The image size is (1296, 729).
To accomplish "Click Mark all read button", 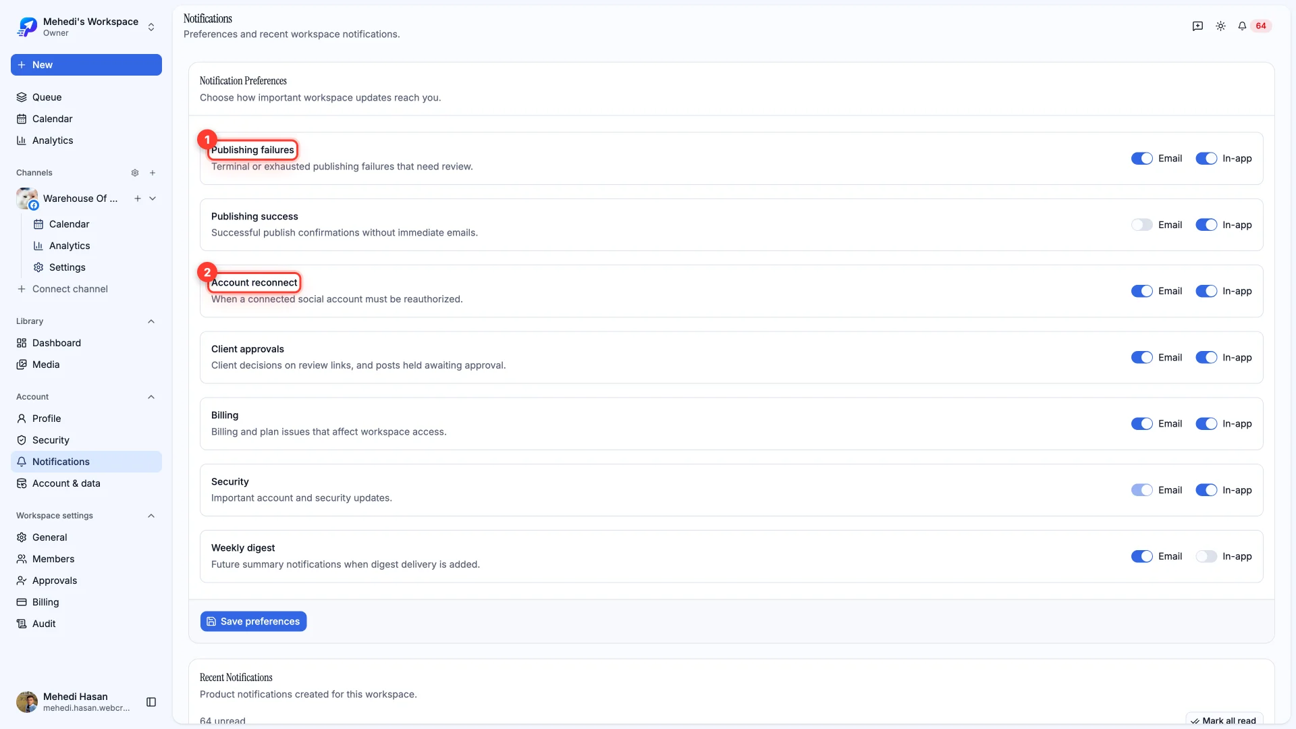I will coord(1224,720).
